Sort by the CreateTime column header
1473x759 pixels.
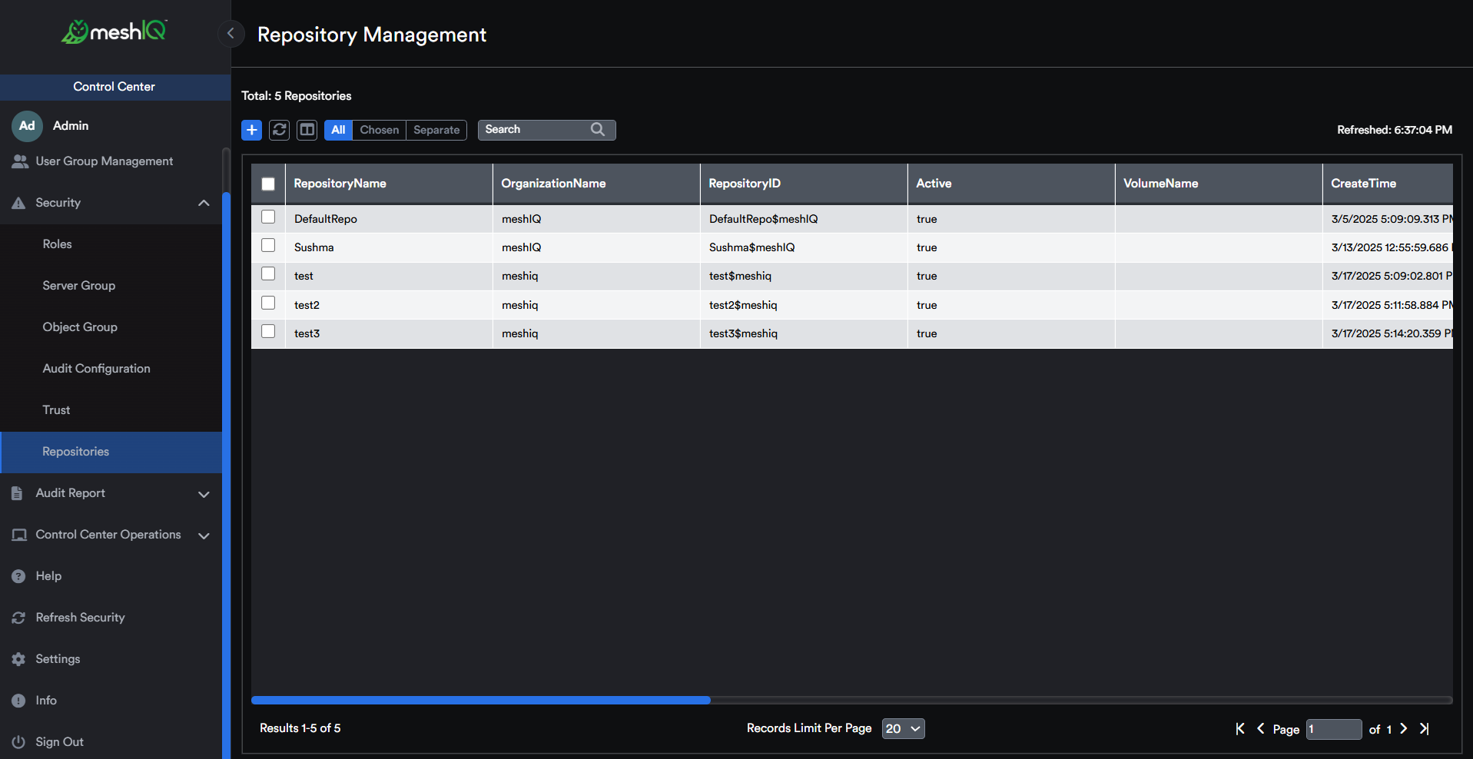1388,184
